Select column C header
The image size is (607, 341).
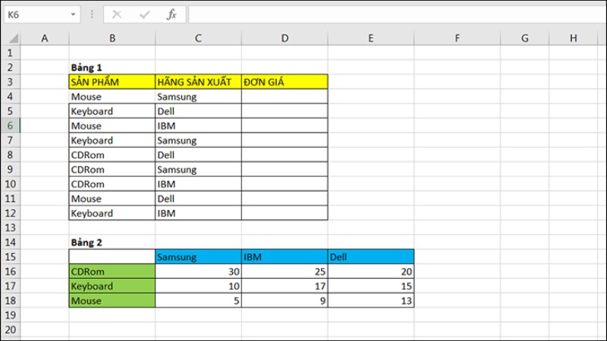pyautogui.click(x=198, y=39)
